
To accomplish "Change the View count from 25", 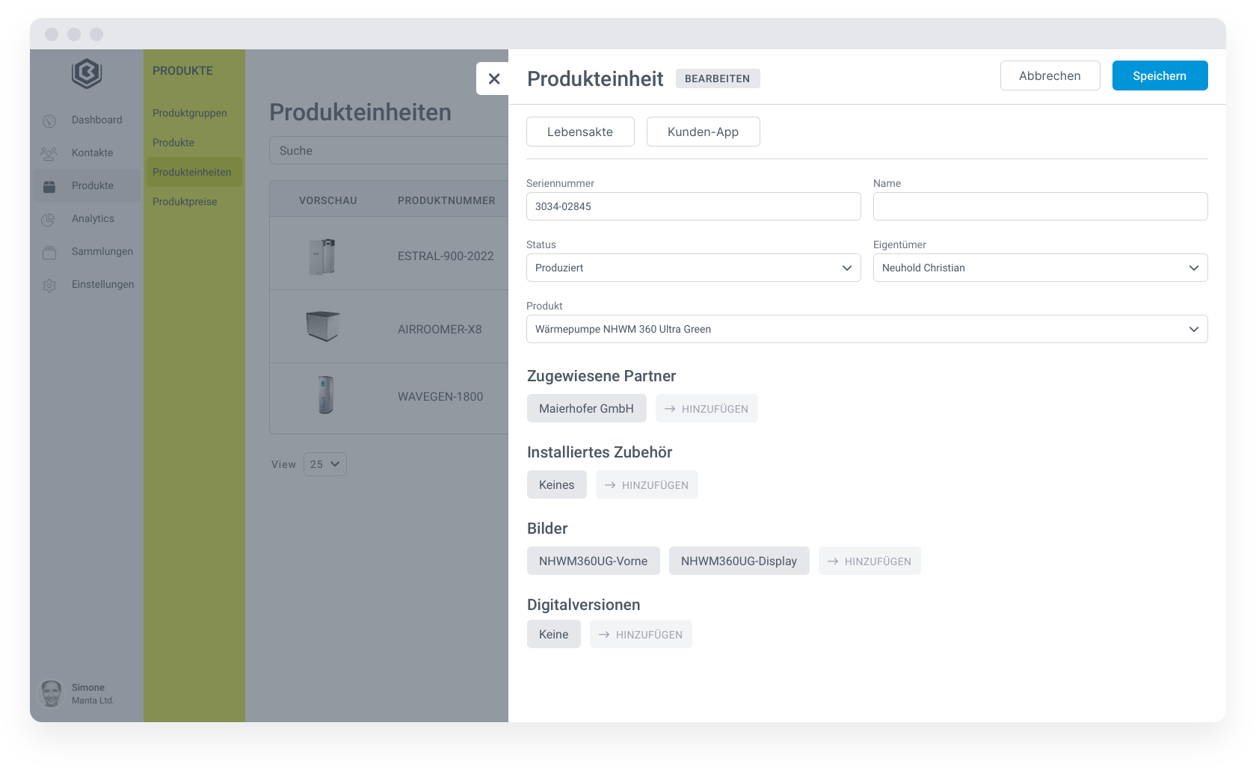I will click(324, 464).
